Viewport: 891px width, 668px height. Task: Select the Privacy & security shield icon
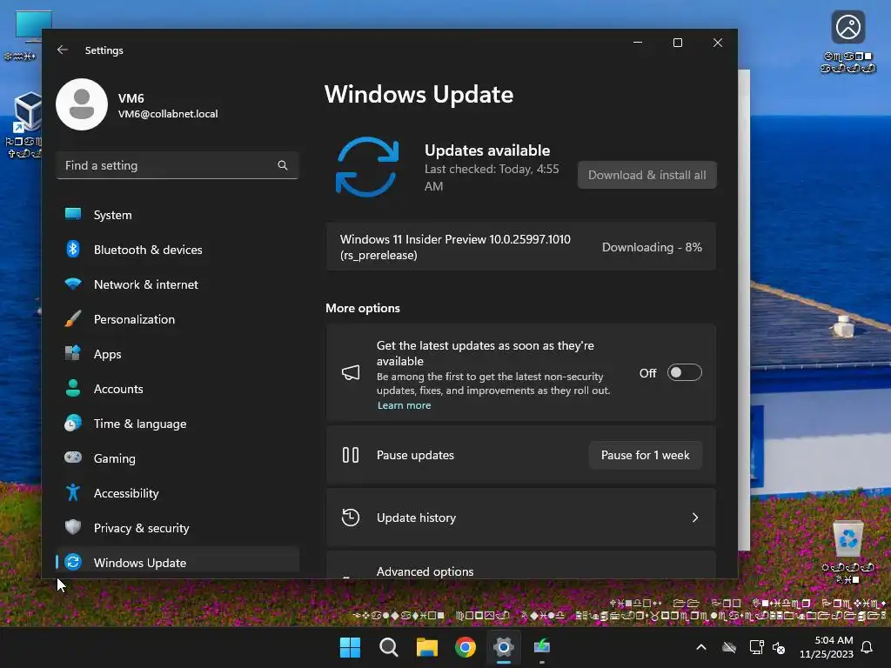tap(73, 527)
